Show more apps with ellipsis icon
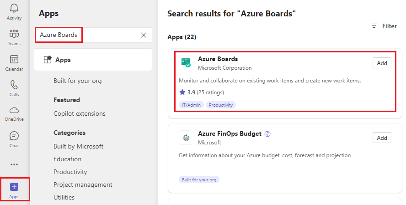This screenshot has width=406, height=205. (14, 164)
